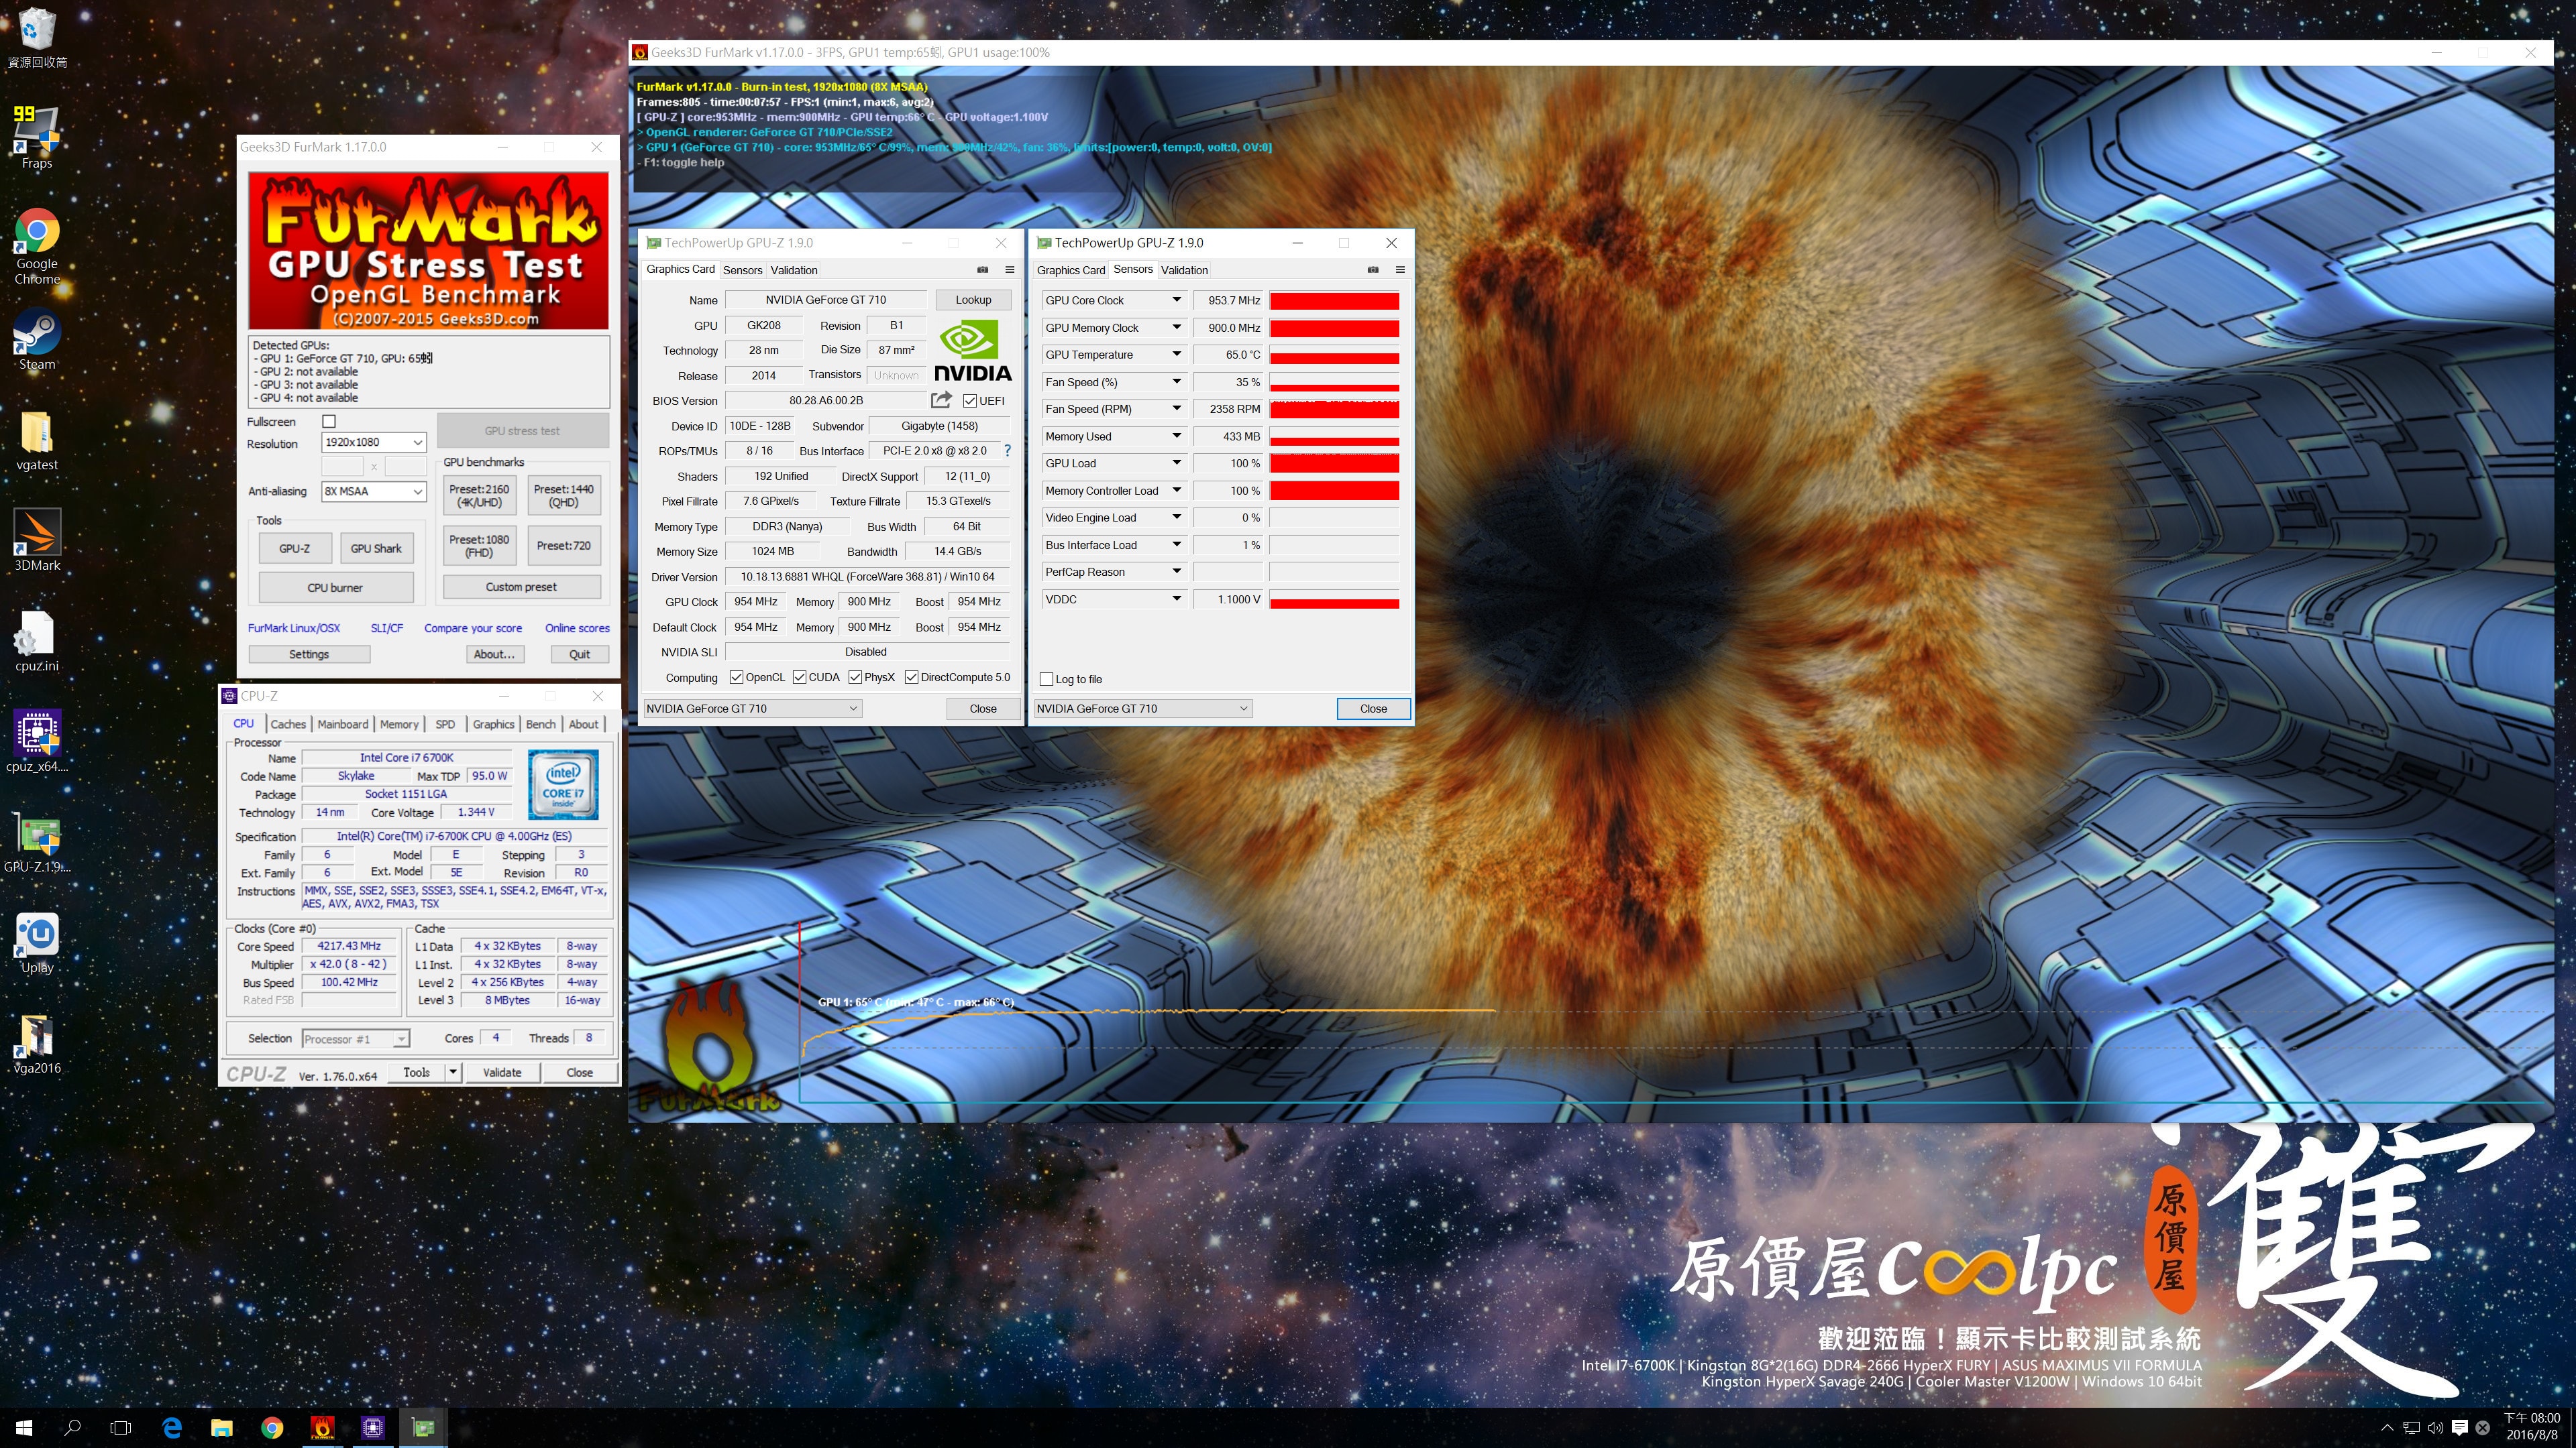Open the hamburger menu in GPU-Z Sensors window

pos(1400,269)
